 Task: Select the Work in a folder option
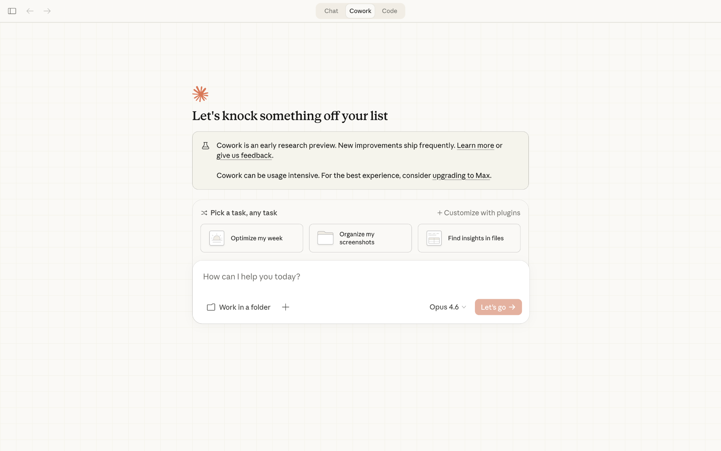pyautogui.click(x=239, y=307)
